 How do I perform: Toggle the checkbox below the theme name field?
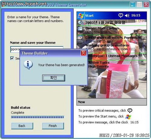[12, 58]
